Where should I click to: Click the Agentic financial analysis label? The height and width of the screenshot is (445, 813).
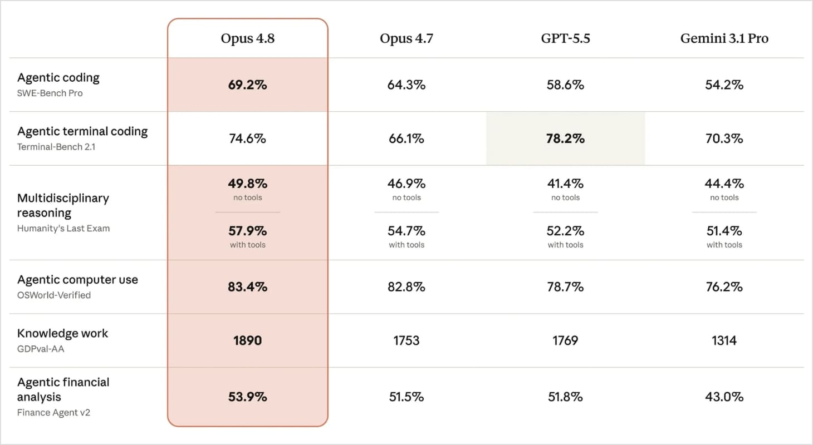click(x=63, y=389)
